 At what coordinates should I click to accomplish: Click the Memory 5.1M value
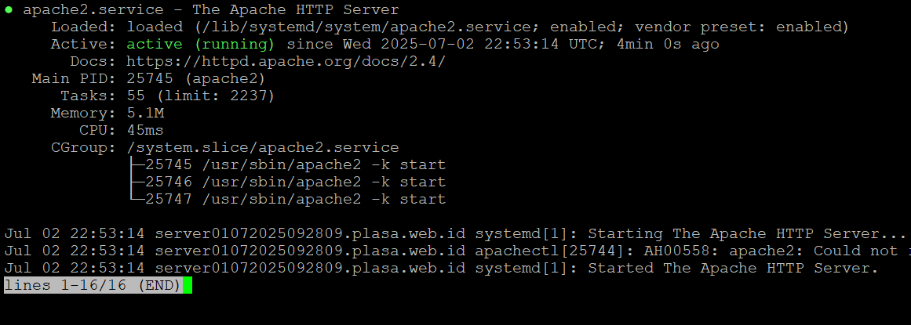coord(145,114)
